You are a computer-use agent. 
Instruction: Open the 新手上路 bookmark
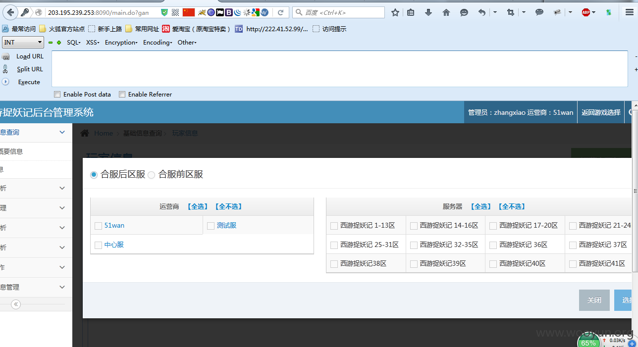click(x=105, y=29)
